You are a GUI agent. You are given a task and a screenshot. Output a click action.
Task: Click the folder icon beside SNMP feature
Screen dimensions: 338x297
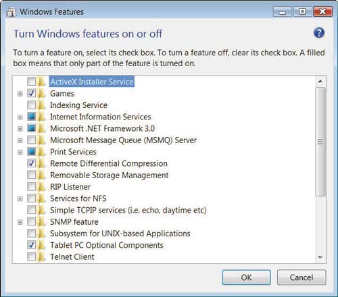tap(41, 222)
